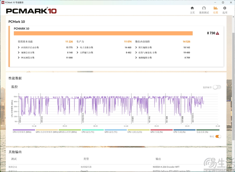
Task: Click the 文档编写 marker line in the chart
Action: click(131, 109)
